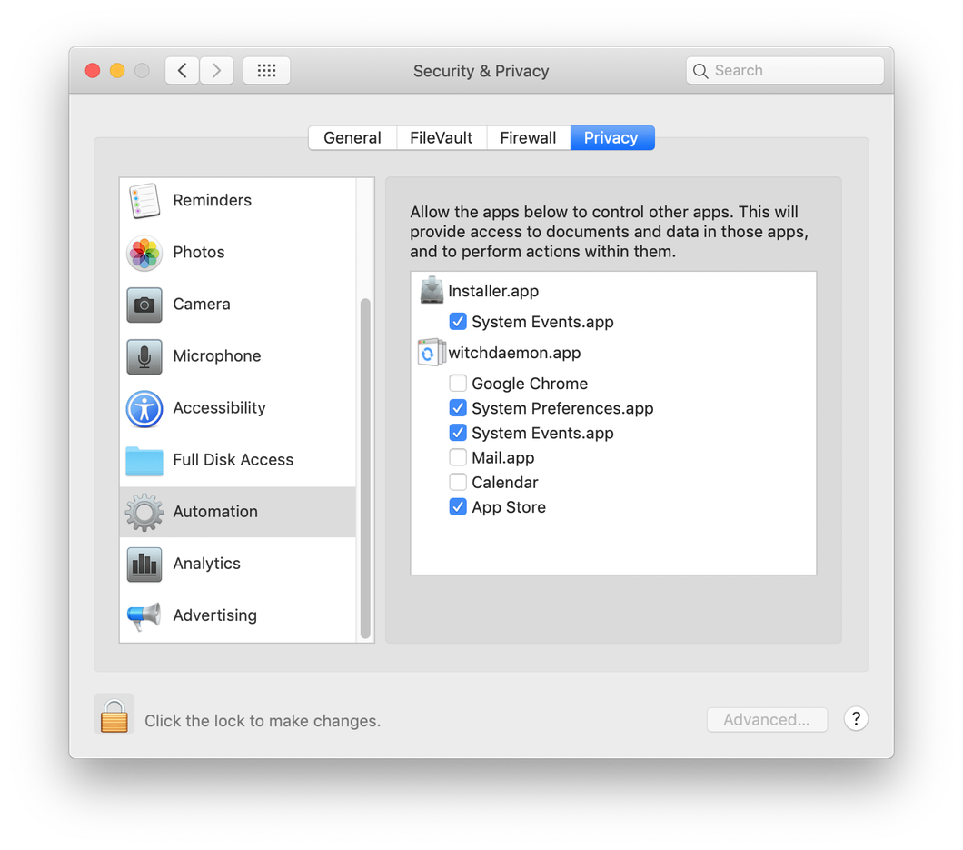Minimize the window with the yellow button

(x=117, y=71)
